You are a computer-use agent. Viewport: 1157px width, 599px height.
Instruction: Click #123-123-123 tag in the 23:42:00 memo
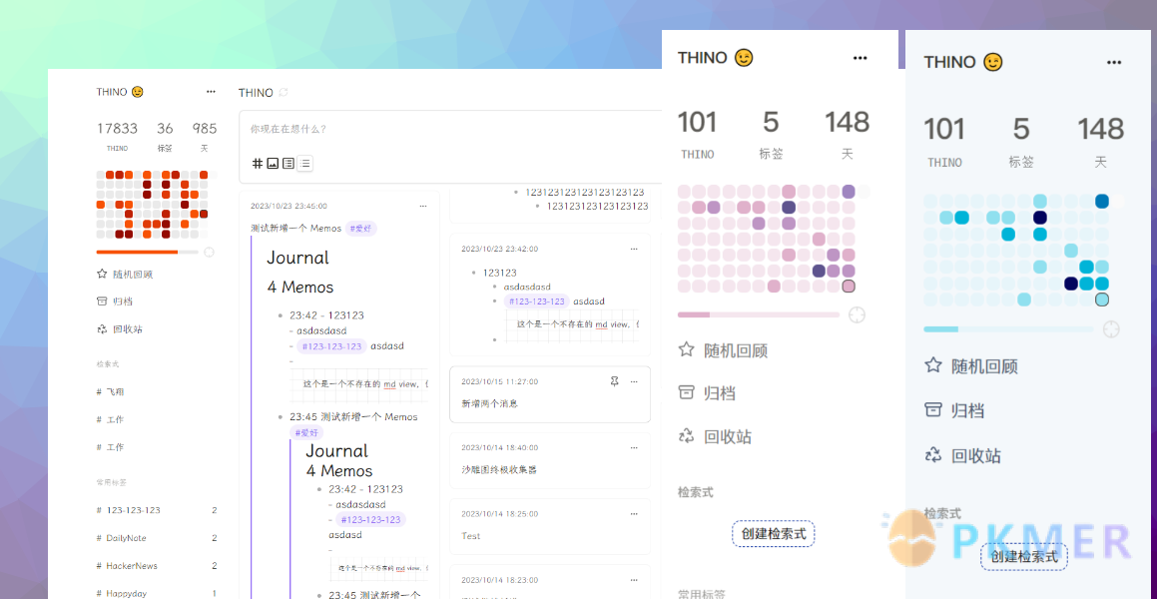pyautogui.click(x=536, y=300)
